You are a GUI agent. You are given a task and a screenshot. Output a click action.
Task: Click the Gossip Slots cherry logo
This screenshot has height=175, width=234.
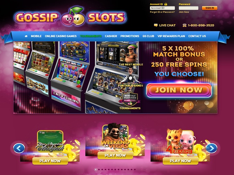(71, 17)
